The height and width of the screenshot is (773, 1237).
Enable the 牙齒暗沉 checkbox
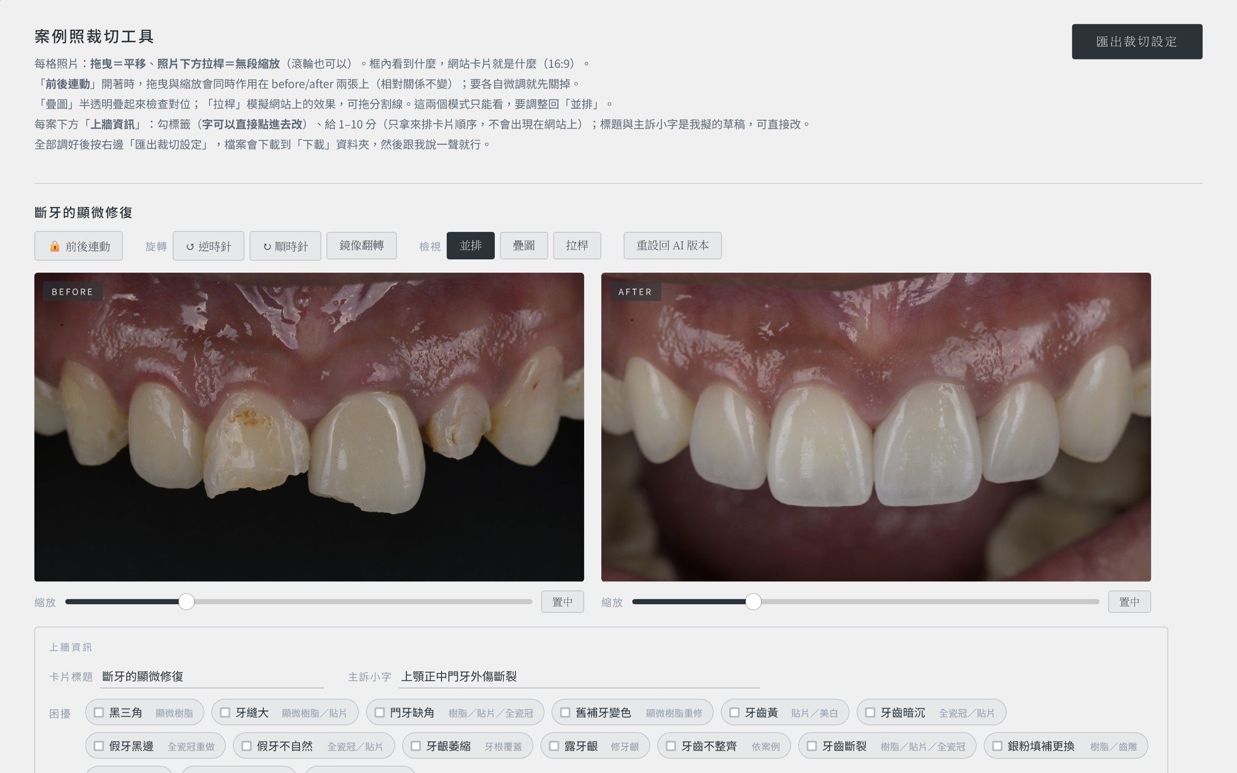click(x=870, y=712)
